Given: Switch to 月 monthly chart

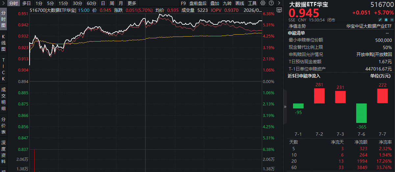Looking at the screenshot, I should pyautogui.click(x=121, y=3).
